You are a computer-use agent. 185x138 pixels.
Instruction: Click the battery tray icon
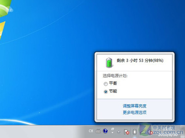[135, 132]
